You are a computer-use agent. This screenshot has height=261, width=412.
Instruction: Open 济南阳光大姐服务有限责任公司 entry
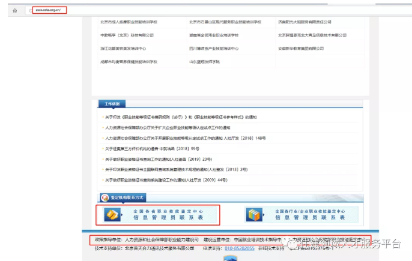point(304,22)
